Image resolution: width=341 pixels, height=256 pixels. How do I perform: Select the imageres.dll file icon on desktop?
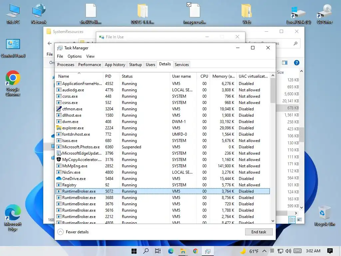(194, 13)
